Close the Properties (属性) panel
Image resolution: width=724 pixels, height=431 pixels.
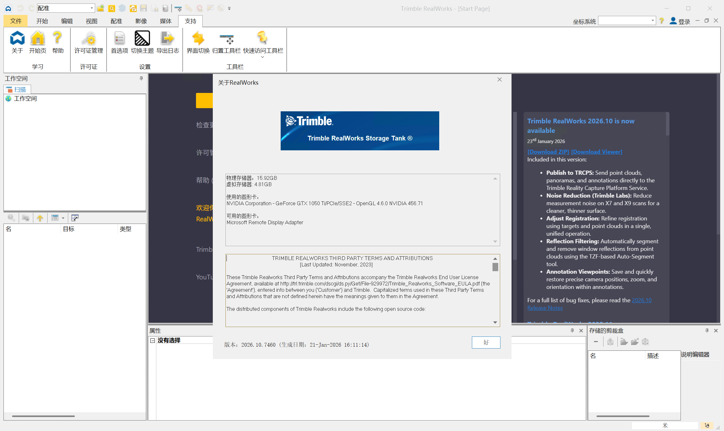581,330
